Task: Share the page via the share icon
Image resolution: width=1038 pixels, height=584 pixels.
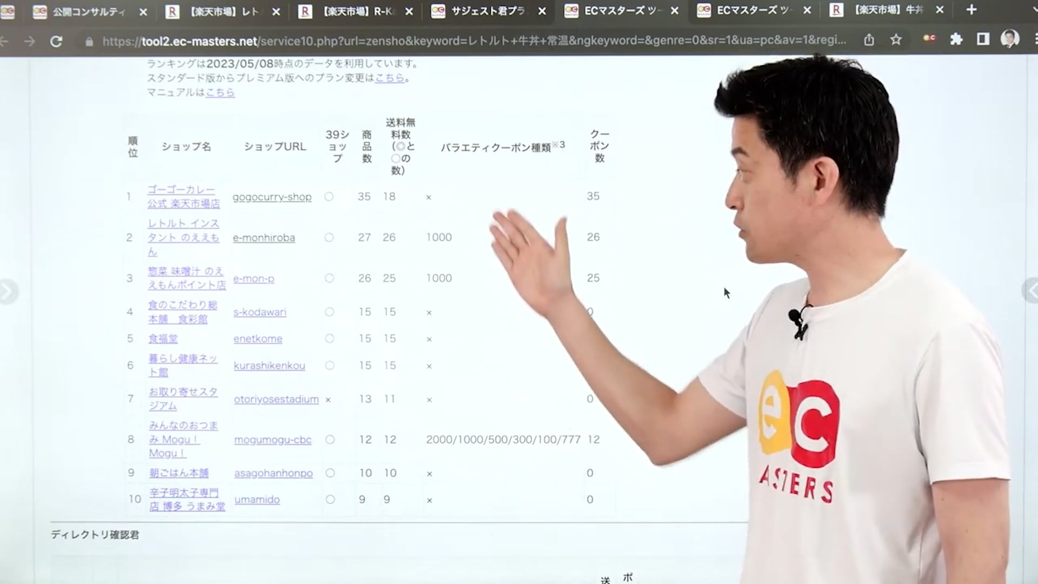Action: pos(869,39)
